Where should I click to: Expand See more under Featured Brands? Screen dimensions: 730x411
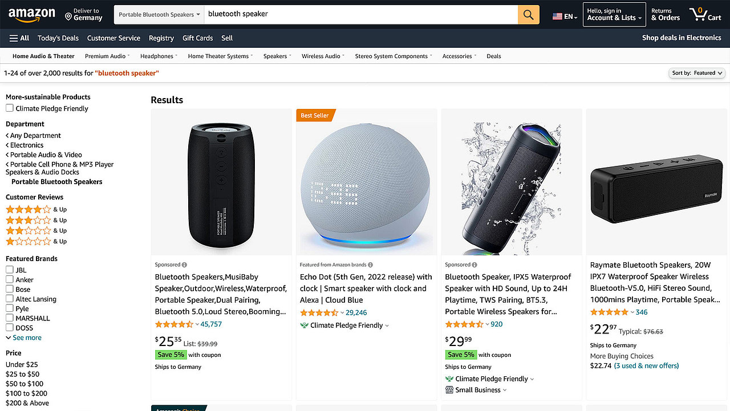pyautogui.click(x=23, y=337)
